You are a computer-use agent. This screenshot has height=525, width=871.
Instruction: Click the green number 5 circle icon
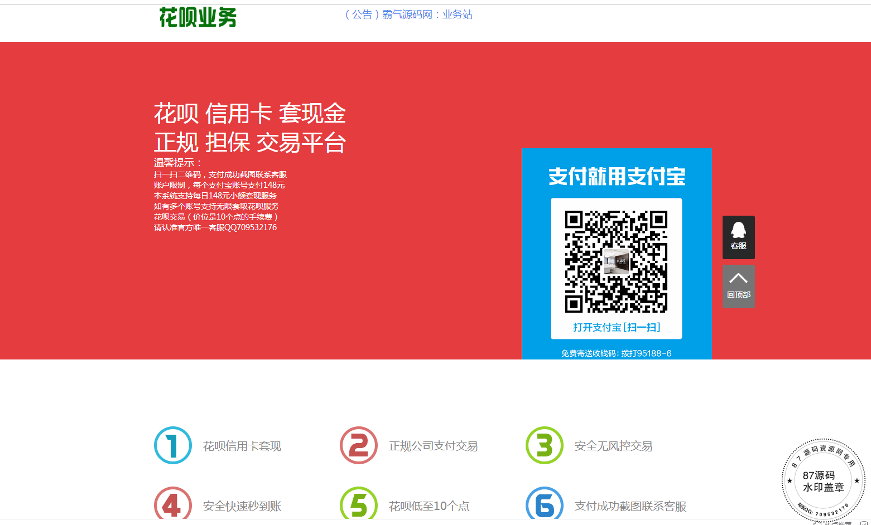coord(359,504)
